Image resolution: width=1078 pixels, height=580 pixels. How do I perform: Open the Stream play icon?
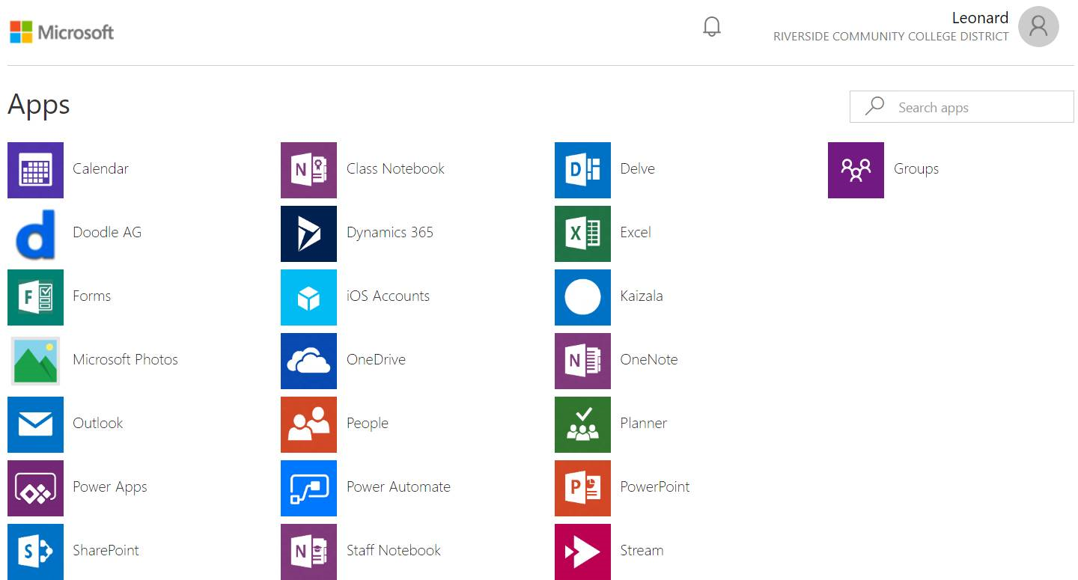point(582,552)
